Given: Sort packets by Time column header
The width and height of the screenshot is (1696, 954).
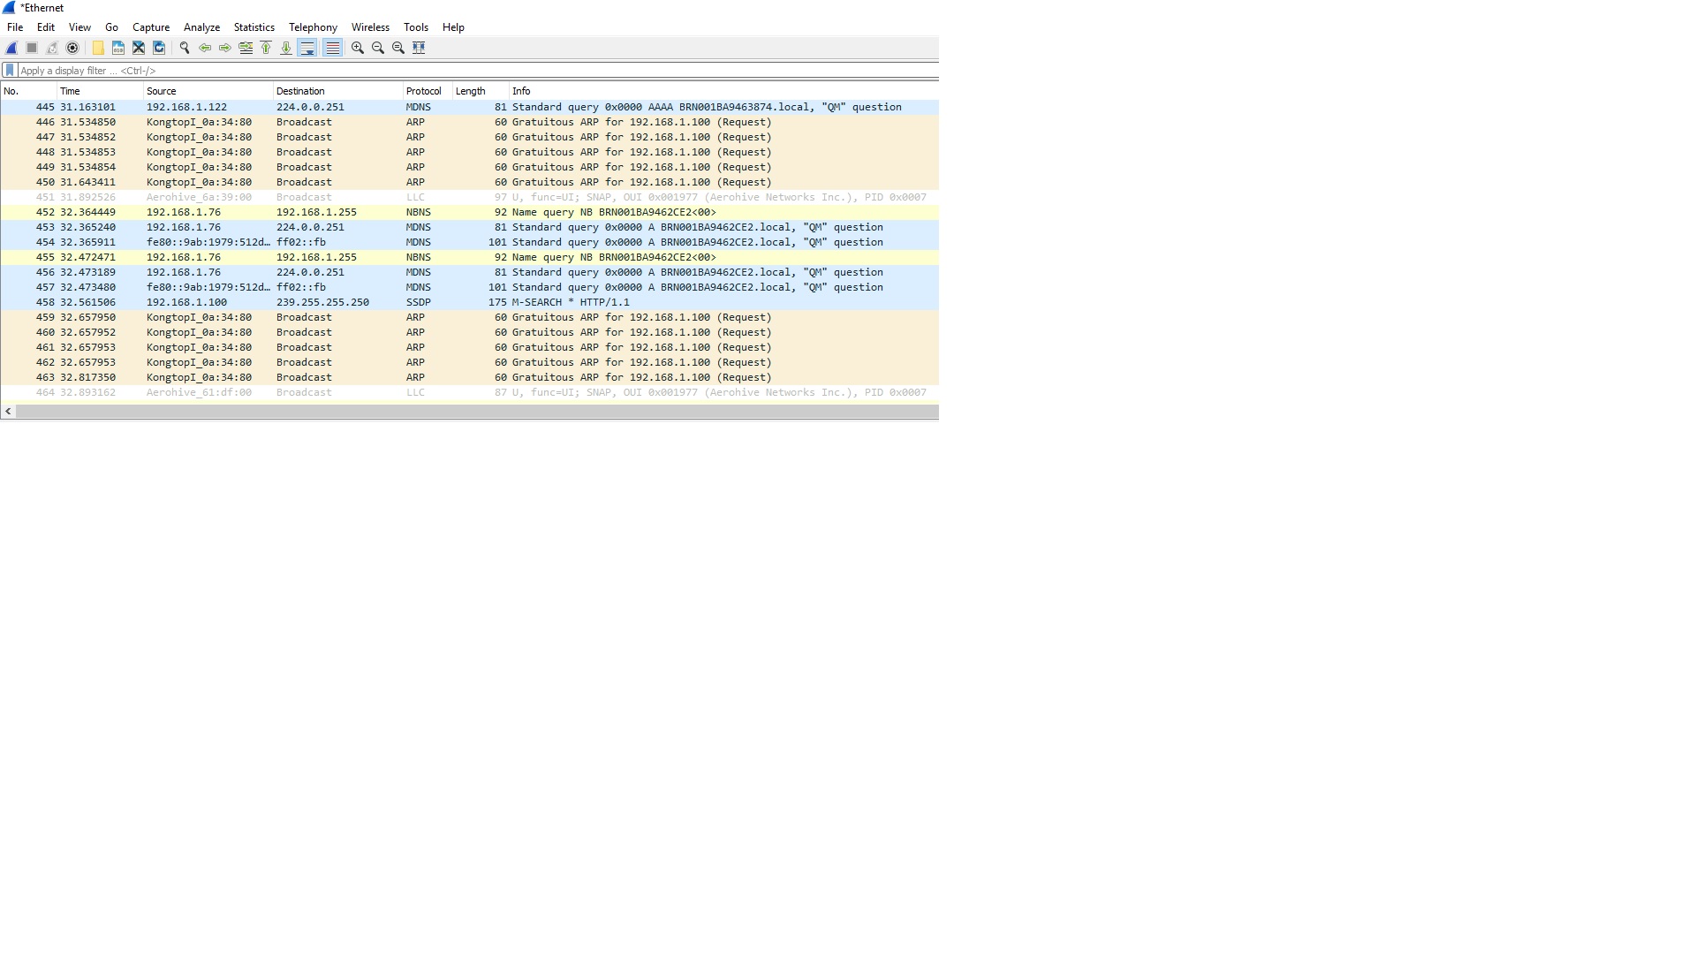Looking at the screenshot, I should click(70, 91).
